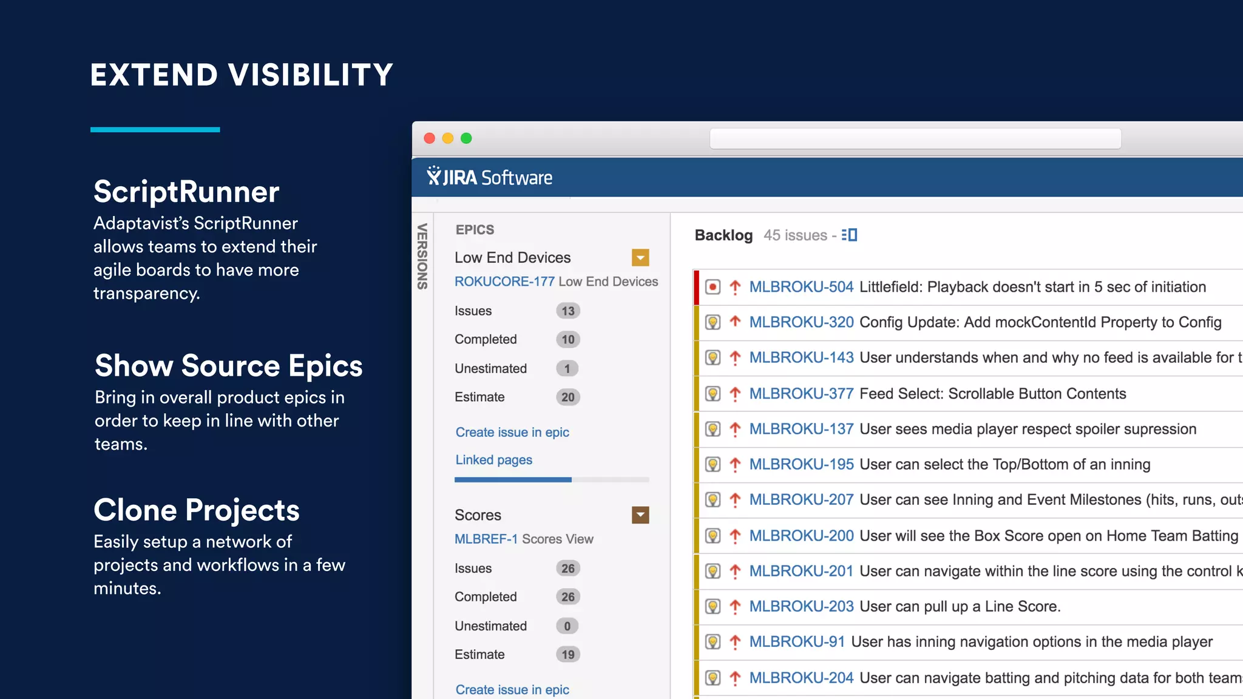
Task: Click story type icon on MLBROKU-200
Action: tap(713, 536)
